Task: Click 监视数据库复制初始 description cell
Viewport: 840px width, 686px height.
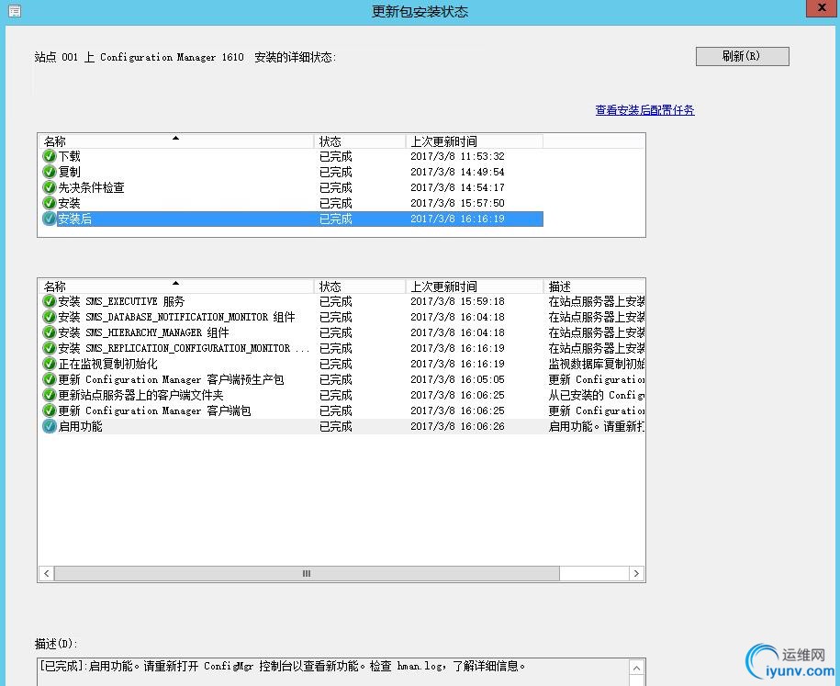Action: tap(596, 364)
